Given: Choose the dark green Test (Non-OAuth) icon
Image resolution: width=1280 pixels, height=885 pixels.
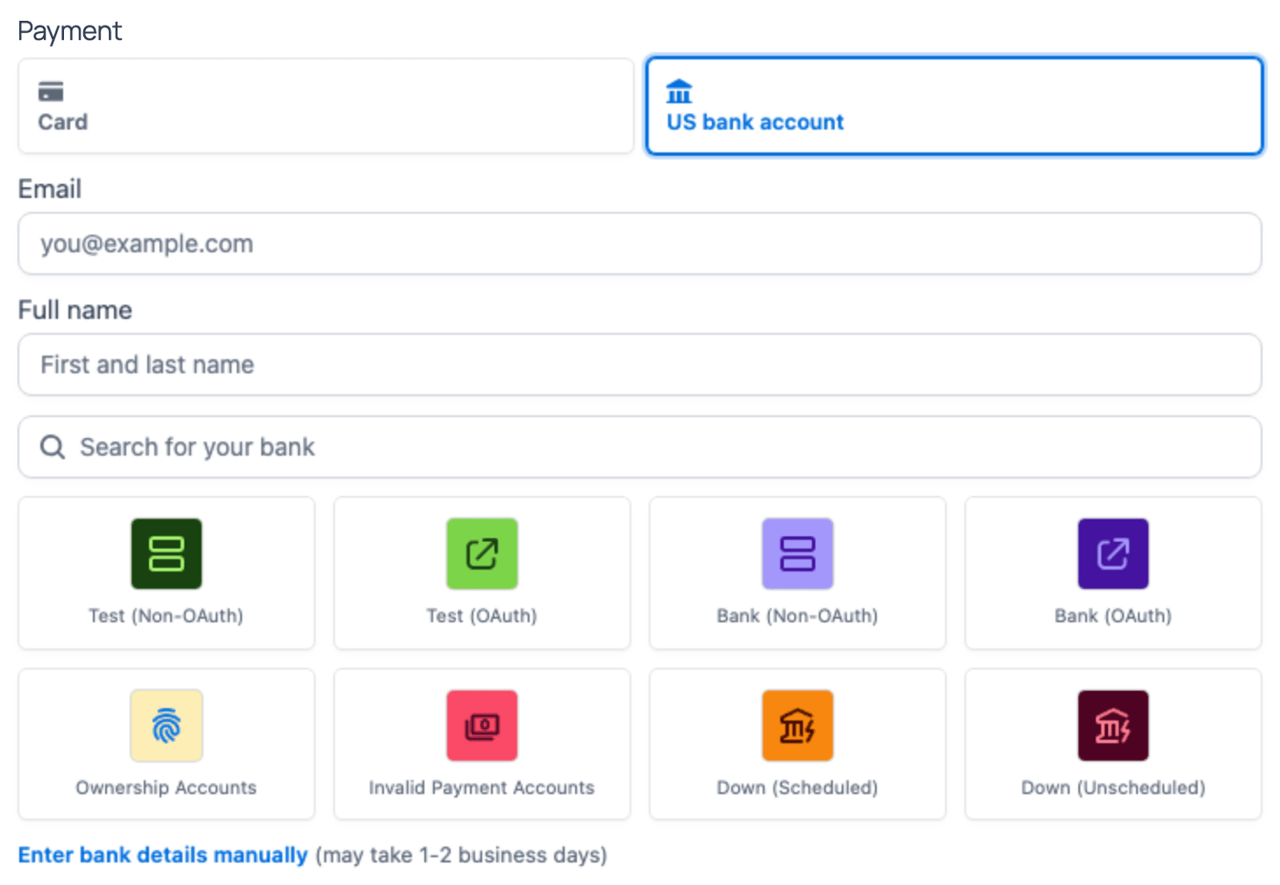Looking at the screenshot, I should click(x=166, y=554).
